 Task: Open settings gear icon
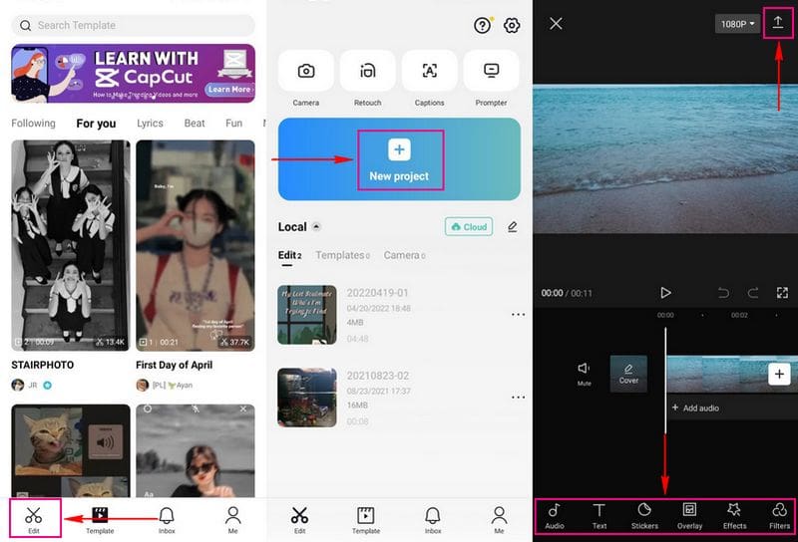click(512, 26)
